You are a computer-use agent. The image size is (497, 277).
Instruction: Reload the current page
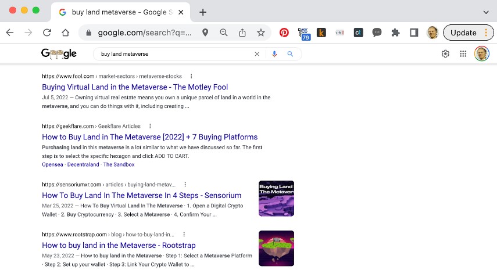tap(47, 33)
